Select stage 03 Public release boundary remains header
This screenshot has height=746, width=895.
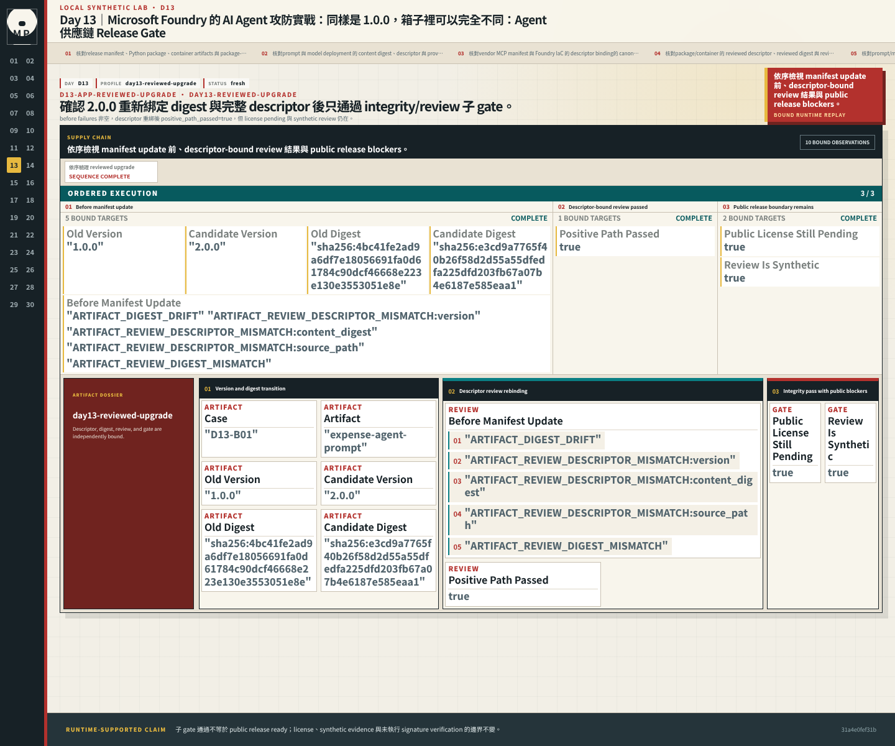click(800, 207)
